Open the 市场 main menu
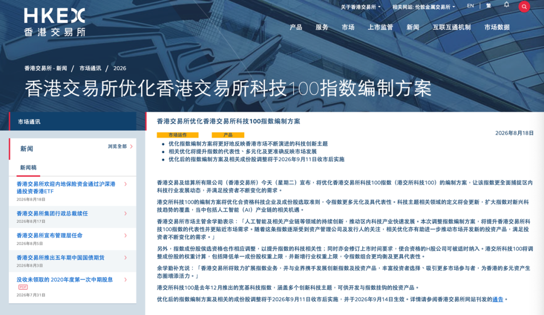Viewport: 544px width, 315px height. pos(348,27)
